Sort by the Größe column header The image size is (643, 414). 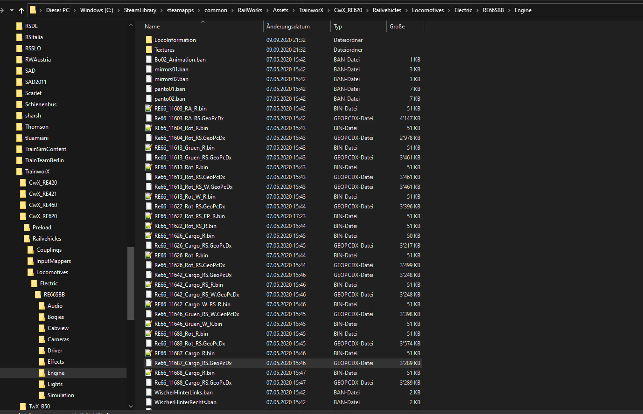pyautogui.click(x=397, y=27)
